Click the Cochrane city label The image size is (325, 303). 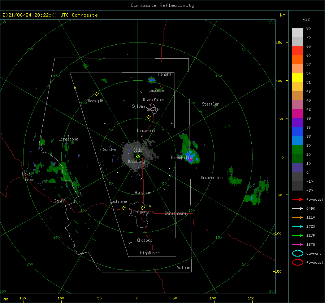tap(118, 201)
